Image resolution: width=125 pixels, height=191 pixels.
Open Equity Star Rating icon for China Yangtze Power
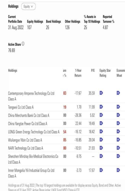tap(101, 123)
